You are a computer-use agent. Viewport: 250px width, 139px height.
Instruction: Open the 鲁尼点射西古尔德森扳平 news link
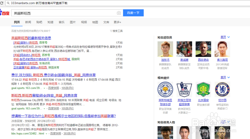tap(42, 59)
